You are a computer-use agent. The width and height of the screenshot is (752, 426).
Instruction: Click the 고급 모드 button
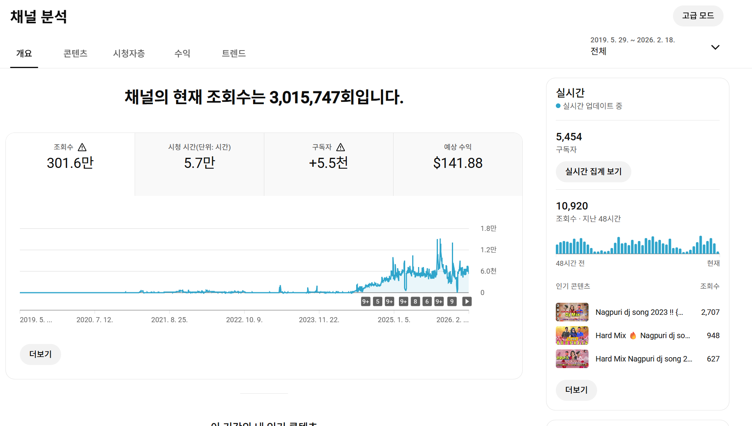pyautogui.click(x=698, y=16)
